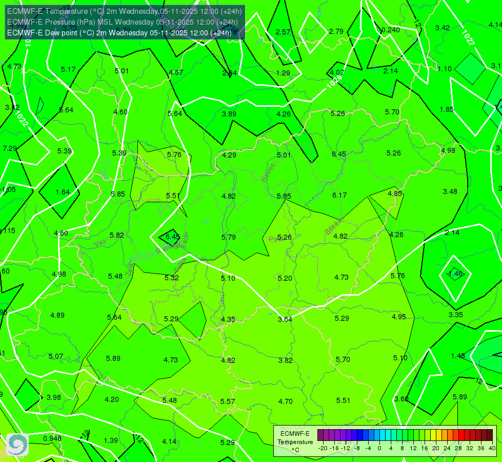
Task: Select the ECMWF-E Dew point title line
Action: click(119, 33)
